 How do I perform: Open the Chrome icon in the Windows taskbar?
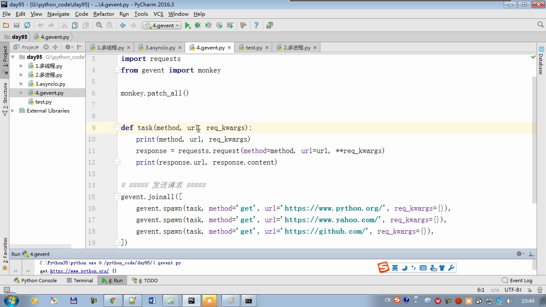pyautogui.click(x=113, y=301)
